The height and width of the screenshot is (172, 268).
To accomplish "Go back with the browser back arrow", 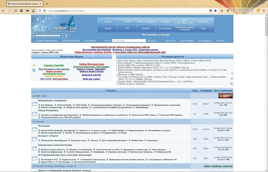I will click(3, 11).
